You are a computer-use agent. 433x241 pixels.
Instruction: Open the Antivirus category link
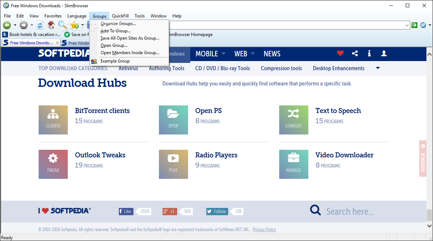pos(128,68)
